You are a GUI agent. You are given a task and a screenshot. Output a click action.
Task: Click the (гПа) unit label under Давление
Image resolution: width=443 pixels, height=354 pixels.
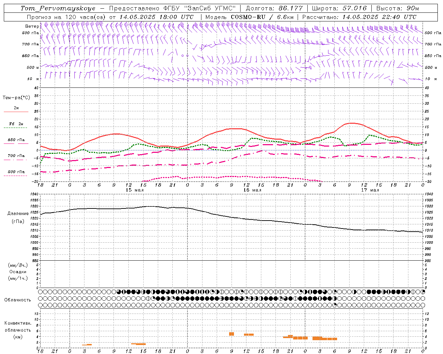18,222
